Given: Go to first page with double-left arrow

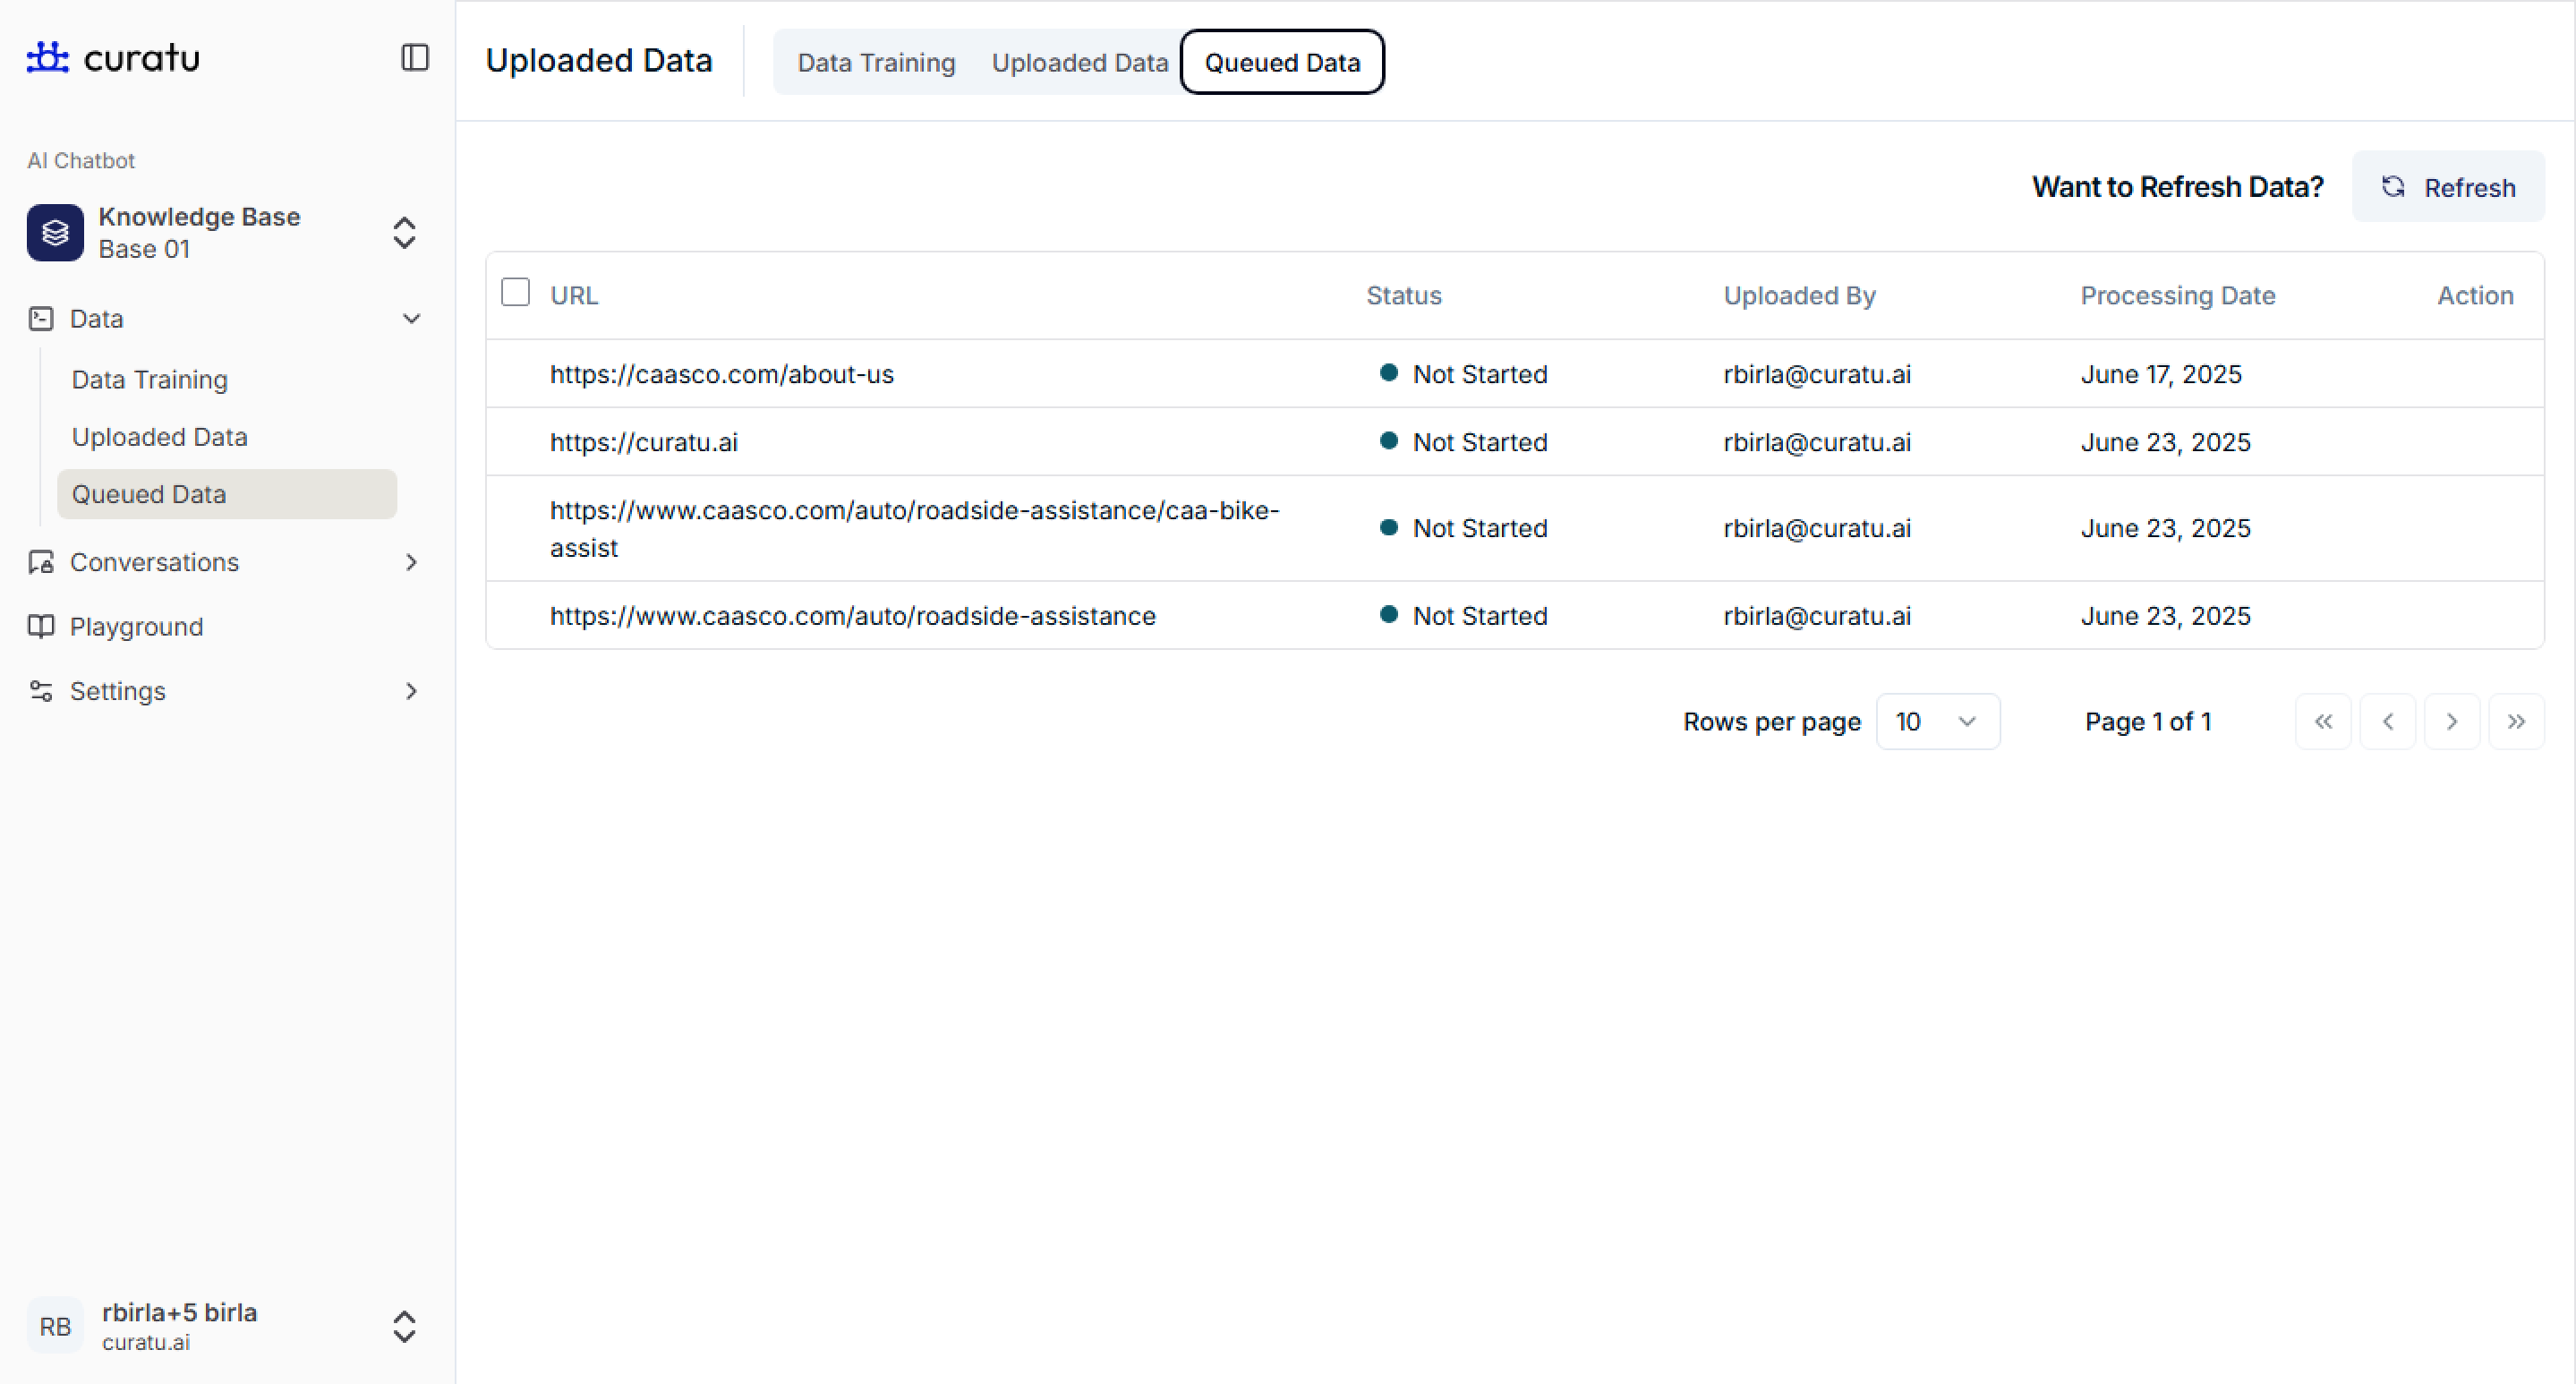Looking at the screenshot, I should [x=2323, y=721].
